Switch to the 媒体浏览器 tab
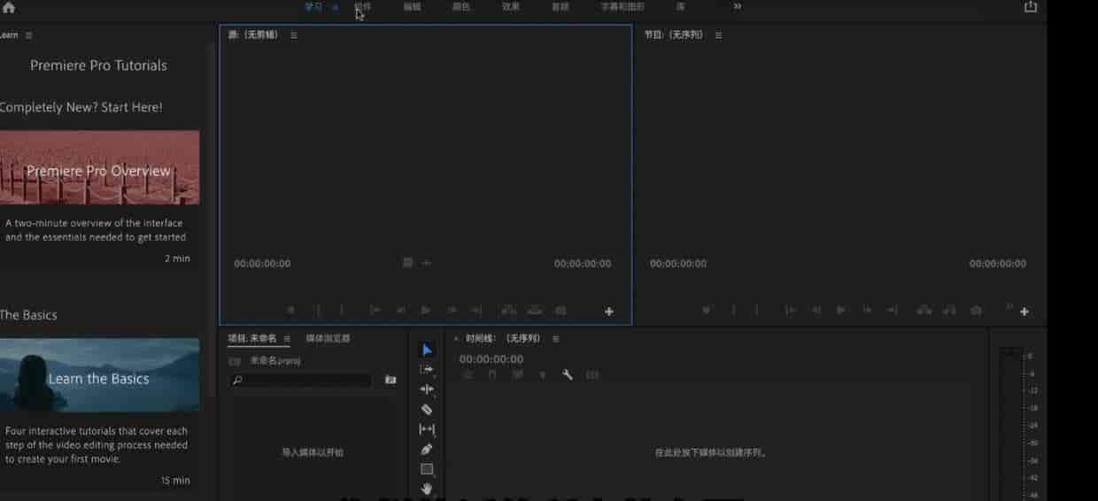 [329, 339]
